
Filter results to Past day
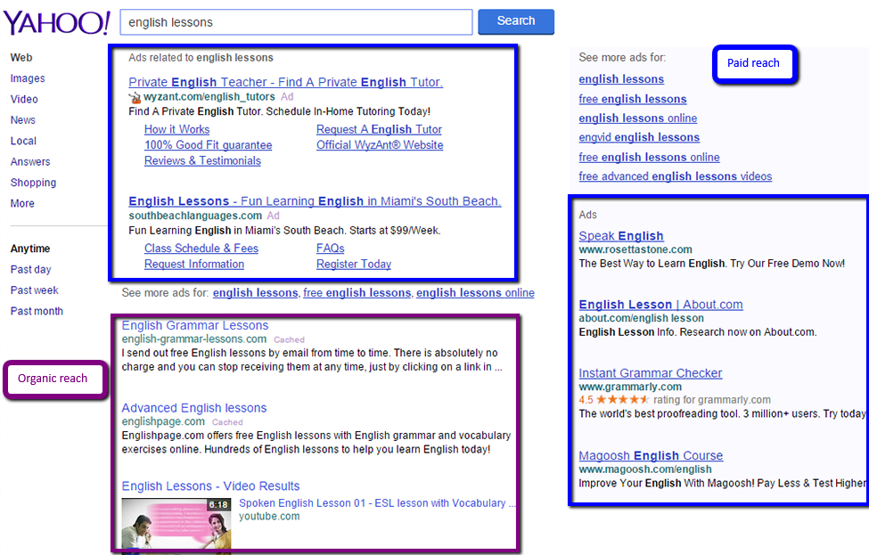(30, 270)
